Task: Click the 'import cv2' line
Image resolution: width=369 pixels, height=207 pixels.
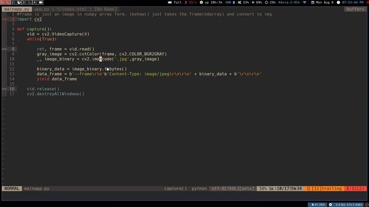Action: pos(29,19)
